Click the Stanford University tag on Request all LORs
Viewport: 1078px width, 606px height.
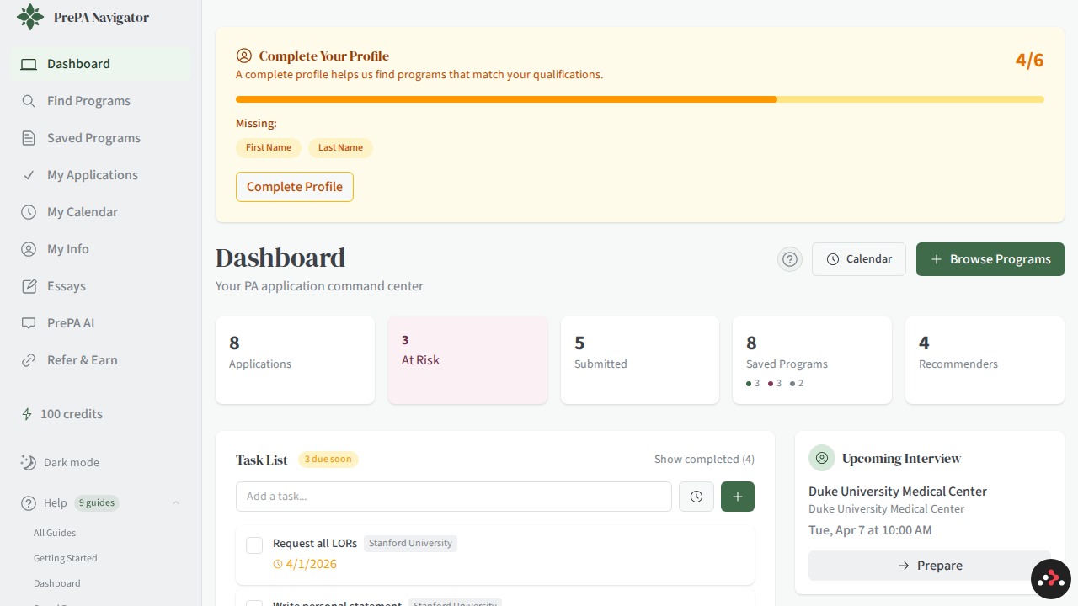(410, 544)
